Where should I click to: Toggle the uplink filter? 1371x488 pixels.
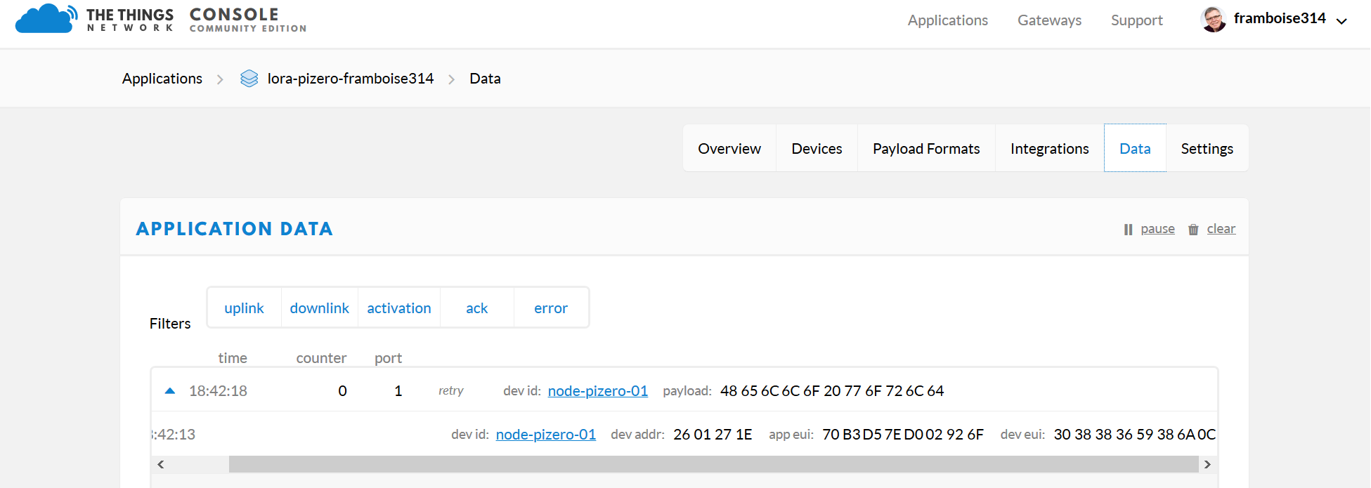tap(244, 308)
